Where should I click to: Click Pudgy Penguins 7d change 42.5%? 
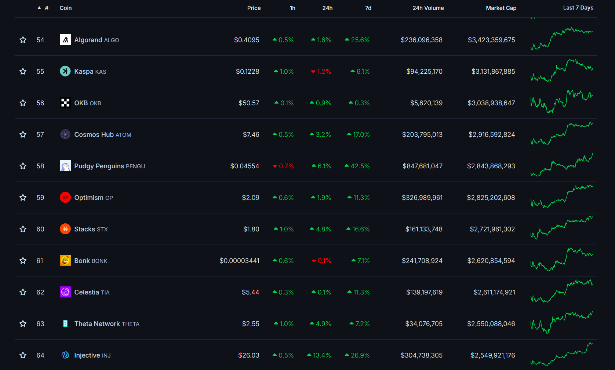point(357,166)
